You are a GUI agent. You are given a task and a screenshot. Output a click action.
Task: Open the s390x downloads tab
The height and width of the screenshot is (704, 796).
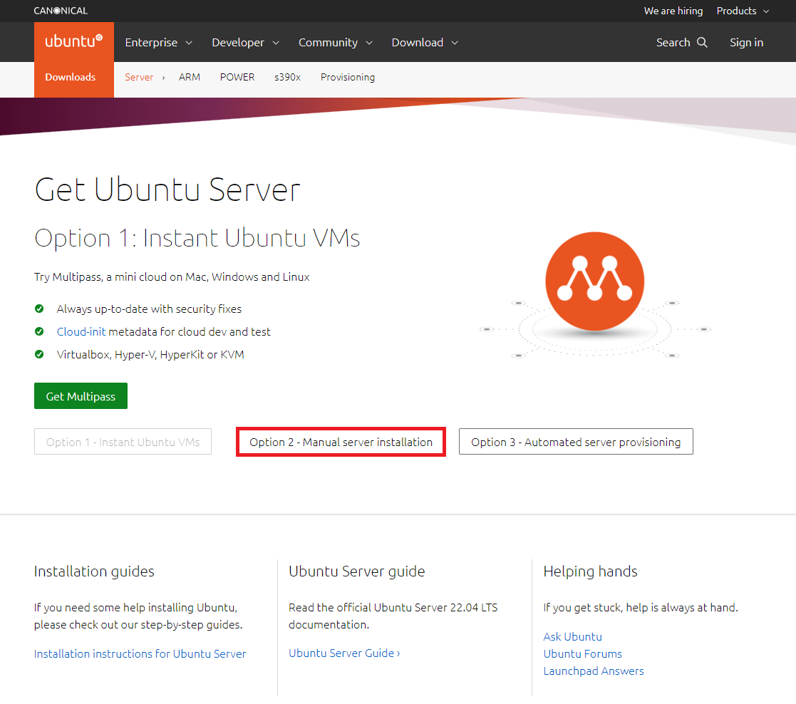(x=287, y=77)
